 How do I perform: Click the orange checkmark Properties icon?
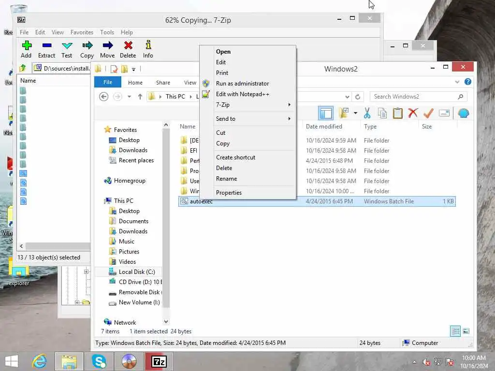click(428, 113)
